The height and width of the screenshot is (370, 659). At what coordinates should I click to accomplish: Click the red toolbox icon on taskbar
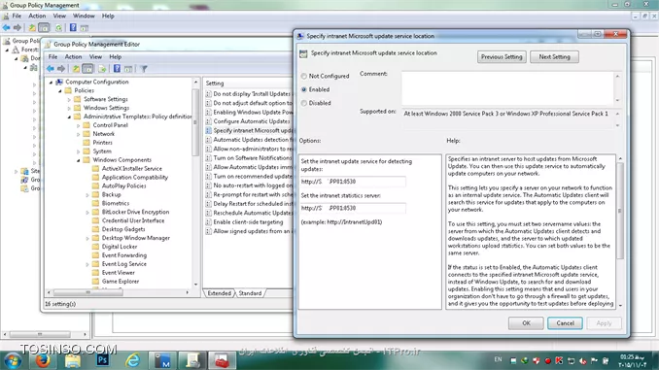222,360
